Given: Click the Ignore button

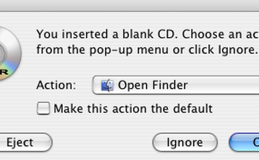Looking at the screenshot, I should tap(185, 142).
